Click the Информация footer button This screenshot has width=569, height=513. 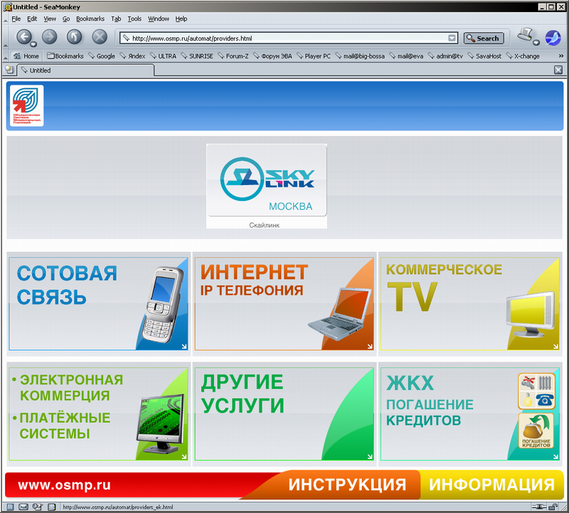pos(491,485)
